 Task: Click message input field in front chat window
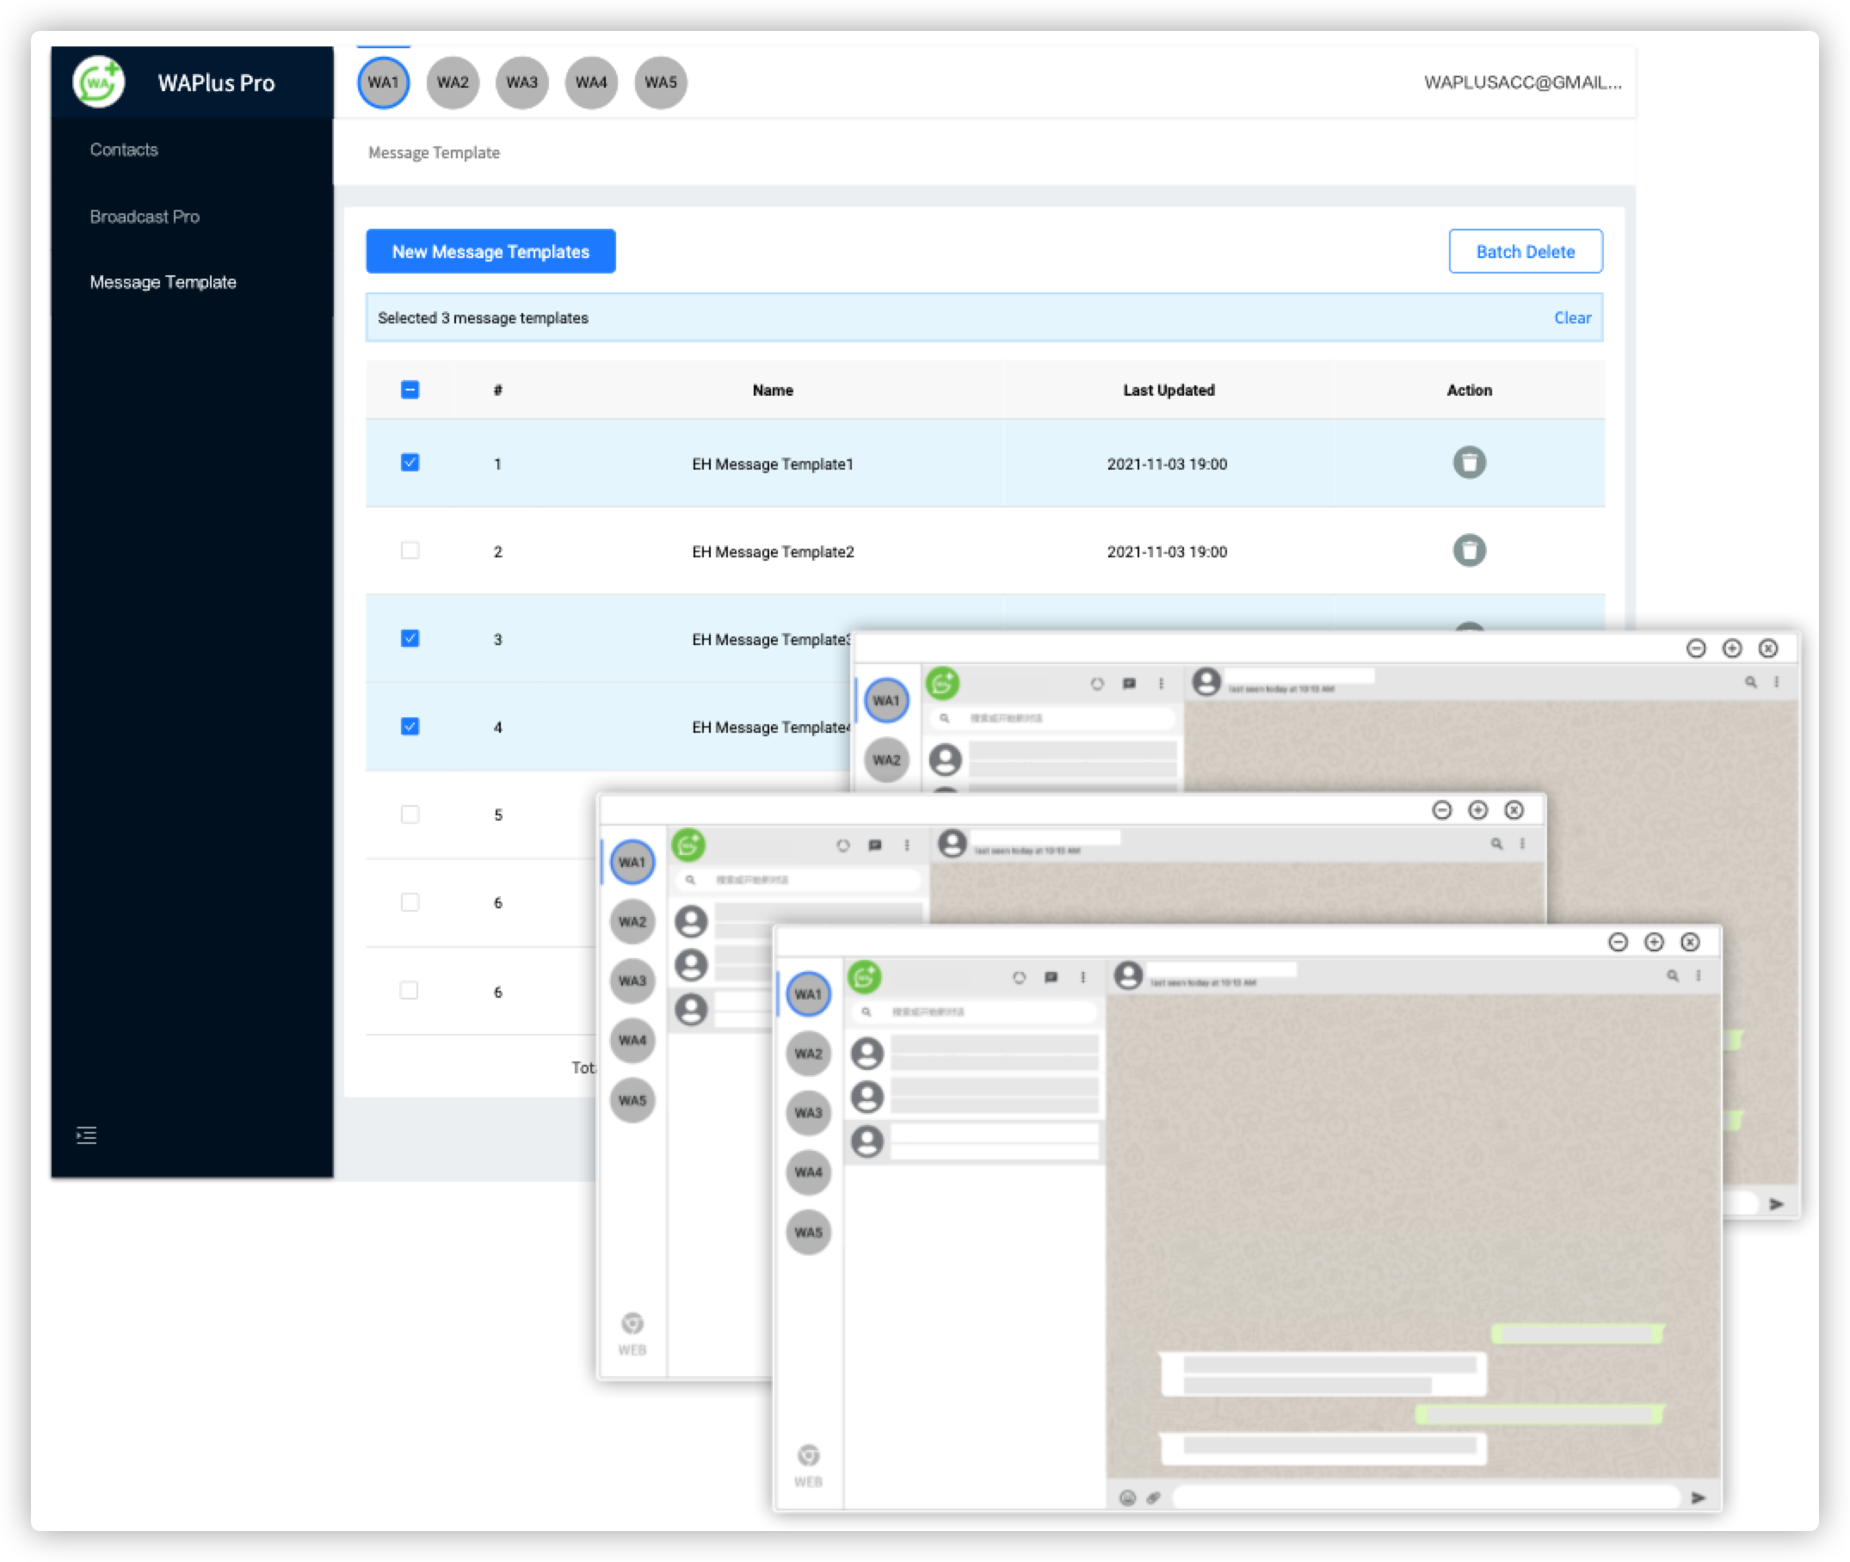point(1425,1497)
